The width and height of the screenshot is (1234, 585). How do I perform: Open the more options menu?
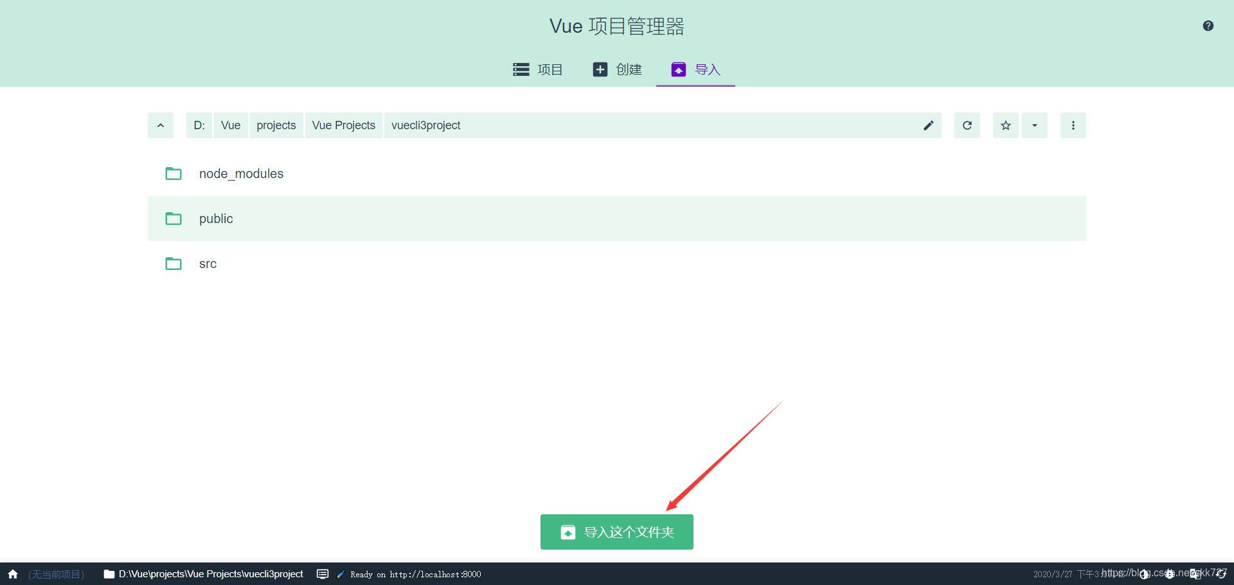pyautogui.click(x=1073, y=125)
